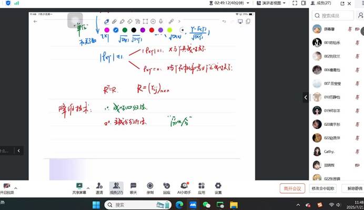
Task: Toggle the side panel layout icon
Action: (x=304, y=3)
